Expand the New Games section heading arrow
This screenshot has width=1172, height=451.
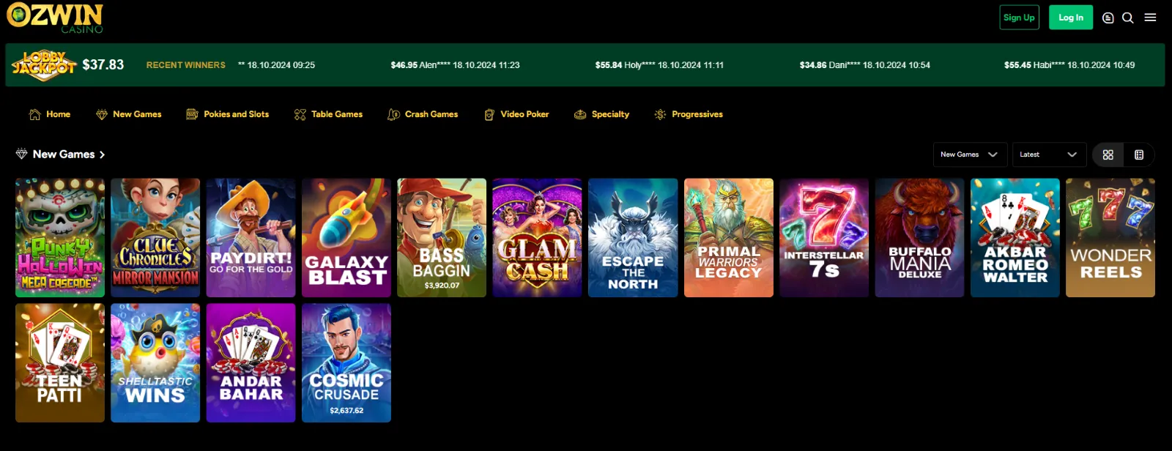coord(102,154)
